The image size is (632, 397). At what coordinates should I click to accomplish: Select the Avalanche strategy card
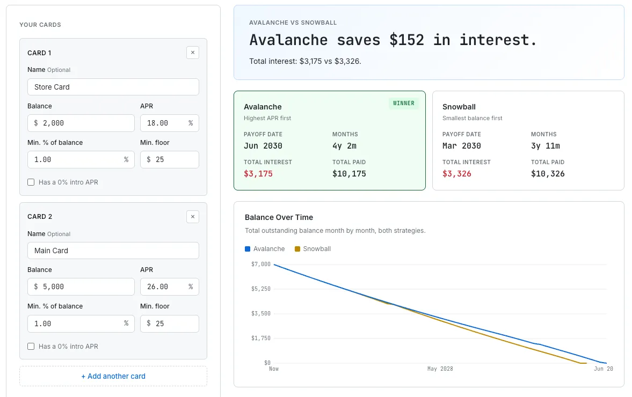click(x=330, y=140)
